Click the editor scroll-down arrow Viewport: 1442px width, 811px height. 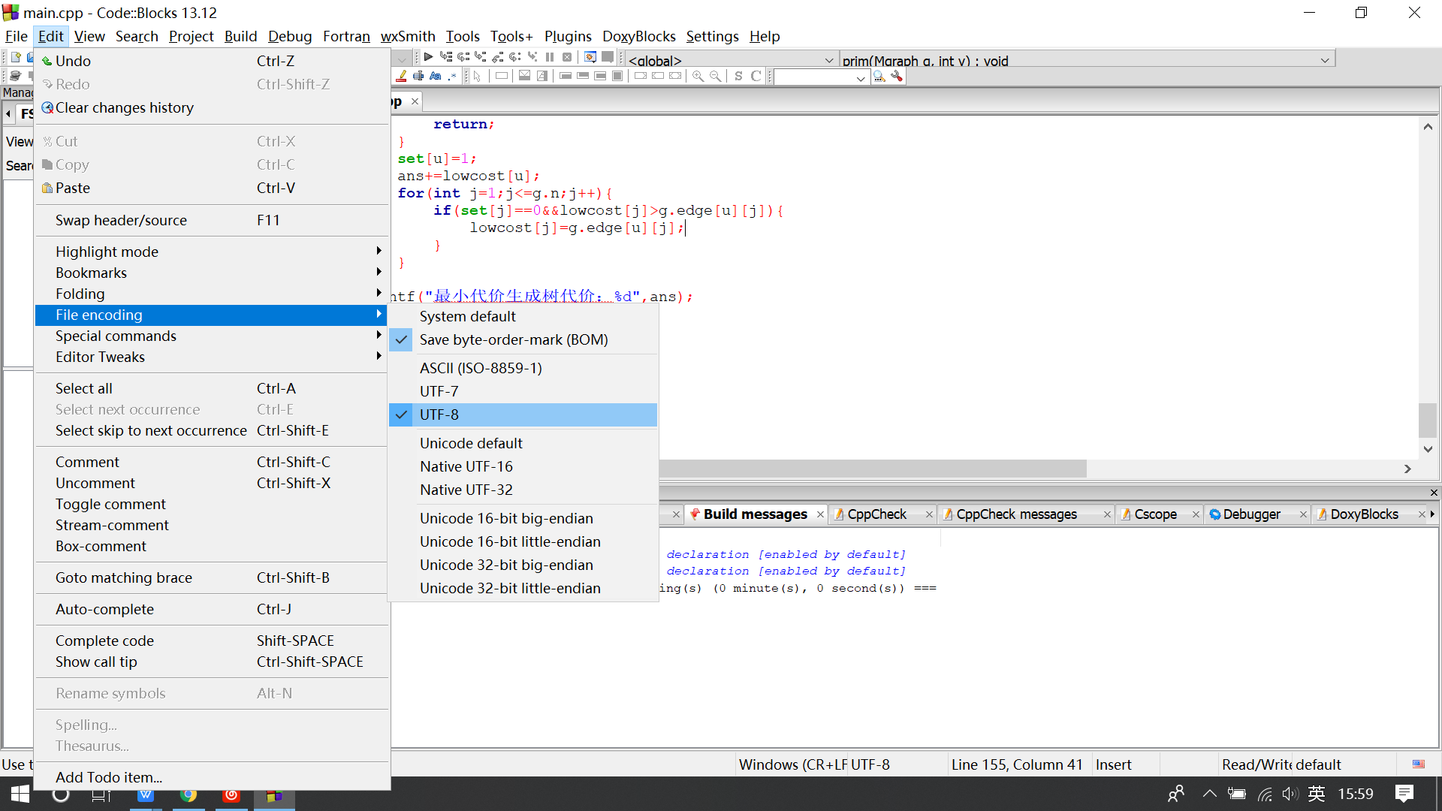pyautogui.click(x=1427, y=449)
